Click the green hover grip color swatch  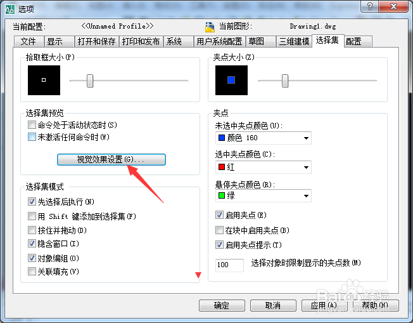point(222,195)
